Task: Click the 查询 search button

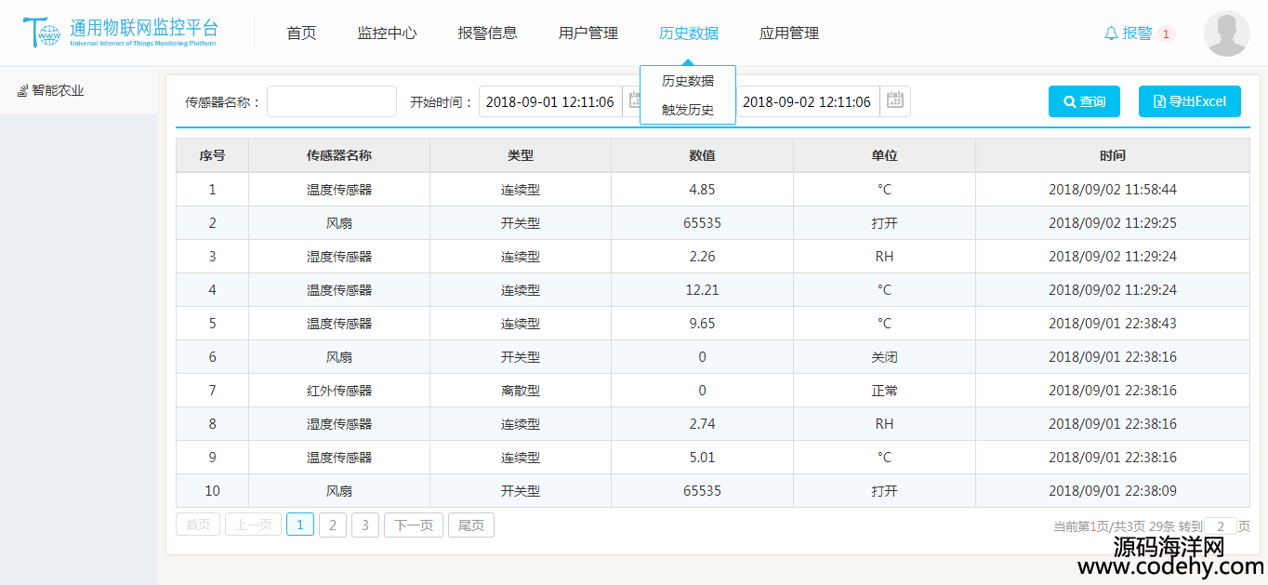Action: tap(1084, 101)
